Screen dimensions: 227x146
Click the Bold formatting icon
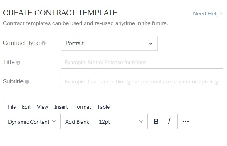click(x=156, y=121)
